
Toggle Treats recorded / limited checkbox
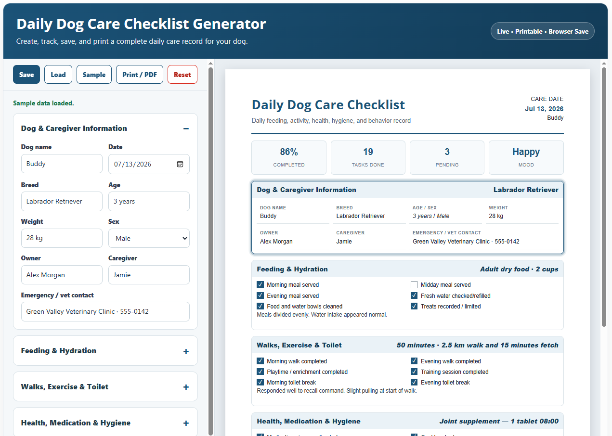point(414,306)
